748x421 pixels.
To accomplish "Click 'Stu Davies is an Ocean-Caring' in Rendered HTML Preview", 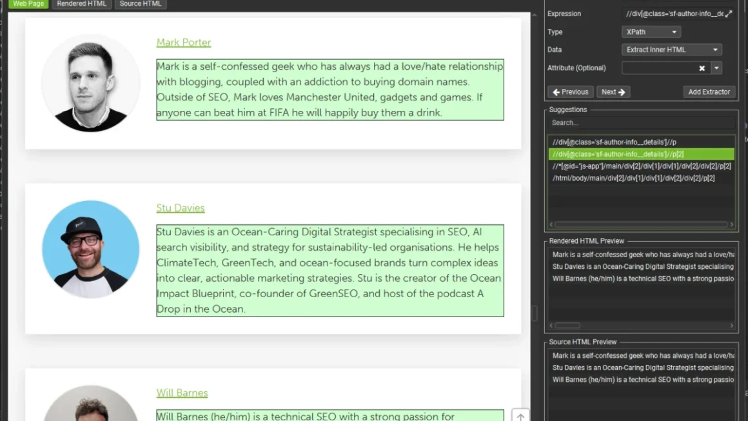I will (643, 266).
